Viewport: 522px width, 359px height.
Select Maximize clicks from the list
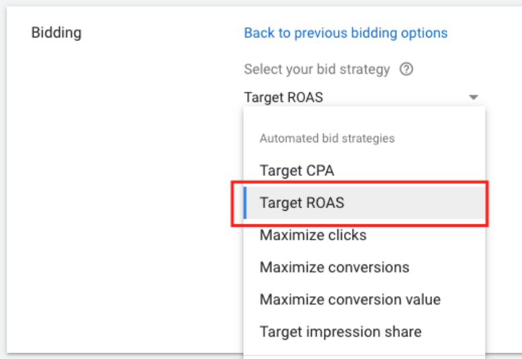(x=313, y=235)
